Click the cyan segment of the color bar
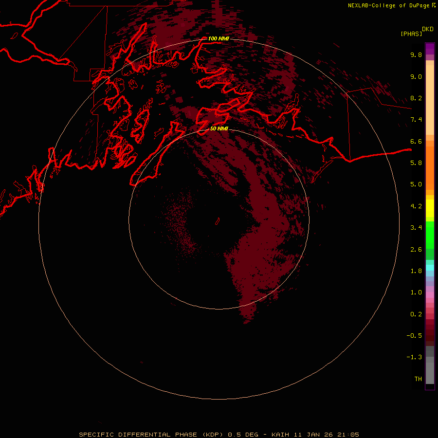 [x=430, y=268]
